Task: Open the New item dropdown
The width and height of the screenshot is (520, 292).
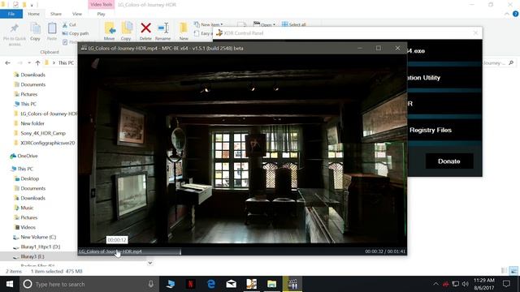Action: point(209,24)
